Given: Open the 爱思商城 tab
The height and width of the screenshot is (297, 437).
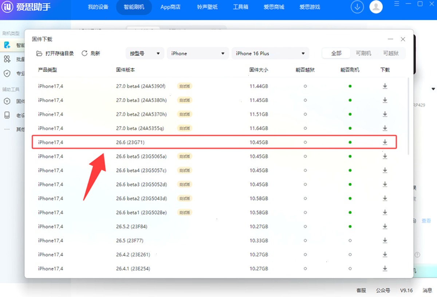Looking at the screenshot, I should tap(274, 7).
